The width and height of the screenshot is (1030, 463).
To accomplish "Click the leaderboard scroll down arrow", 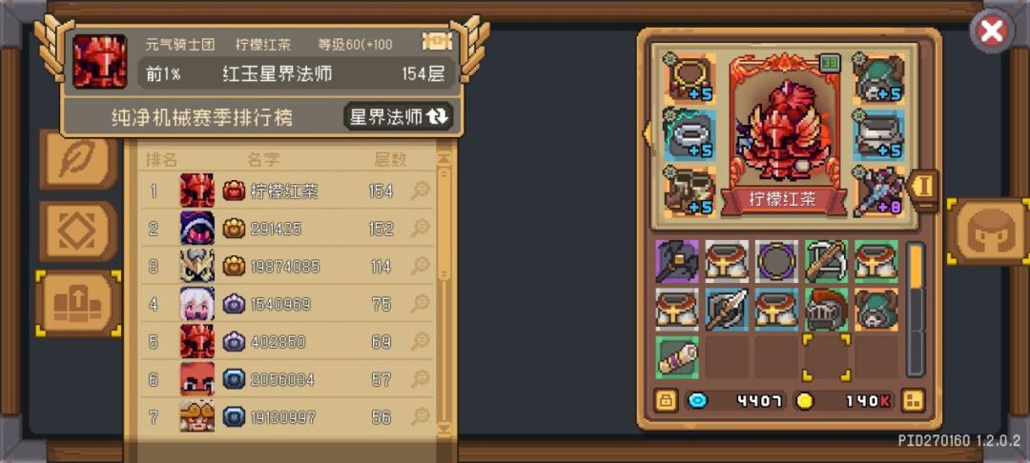I will (444, 428).
